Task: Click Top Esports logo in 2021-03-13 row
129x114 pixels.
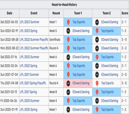Action: pos(97,92)
